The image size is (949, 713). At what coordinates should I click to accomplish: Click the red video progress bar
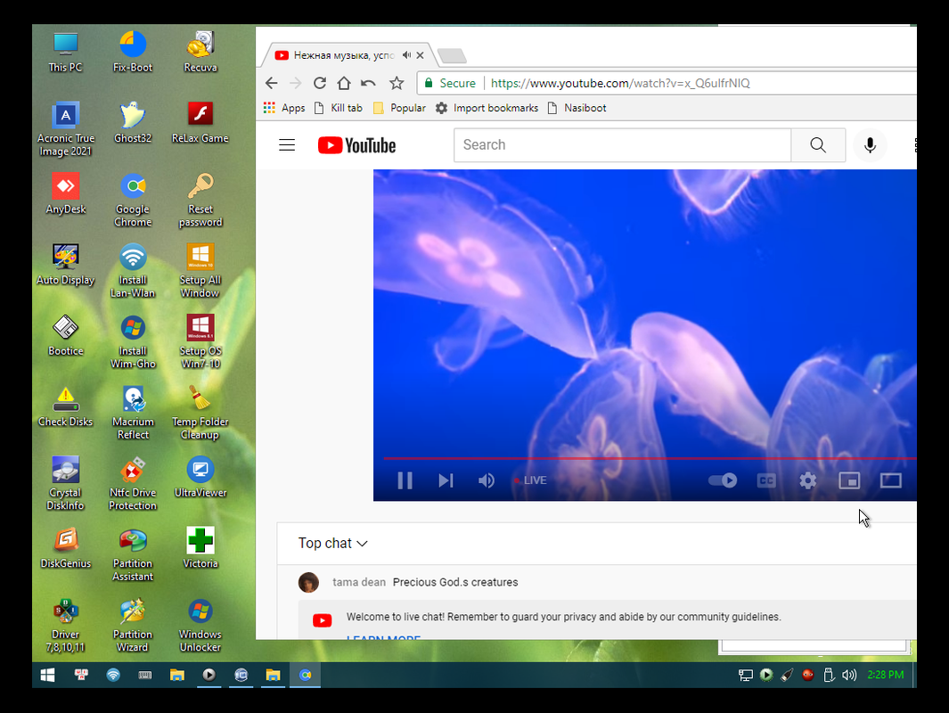[x=650, y=458]
